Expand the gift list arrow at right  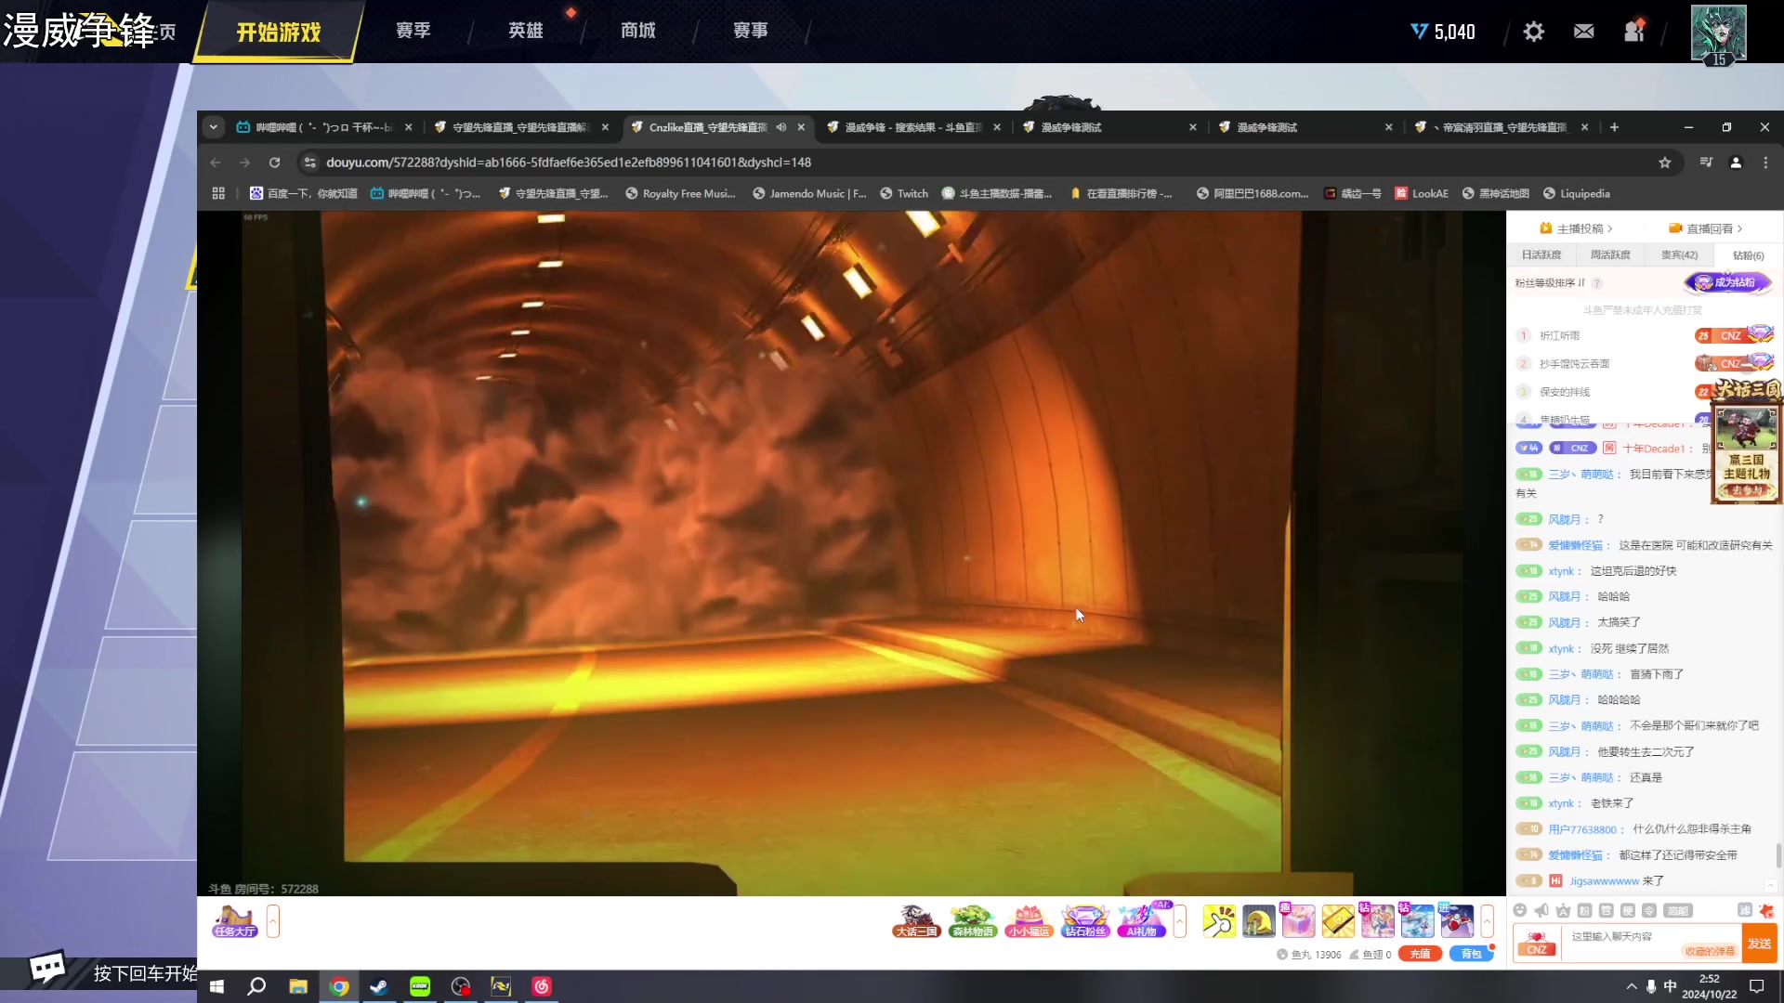(x=1488, y=921)
